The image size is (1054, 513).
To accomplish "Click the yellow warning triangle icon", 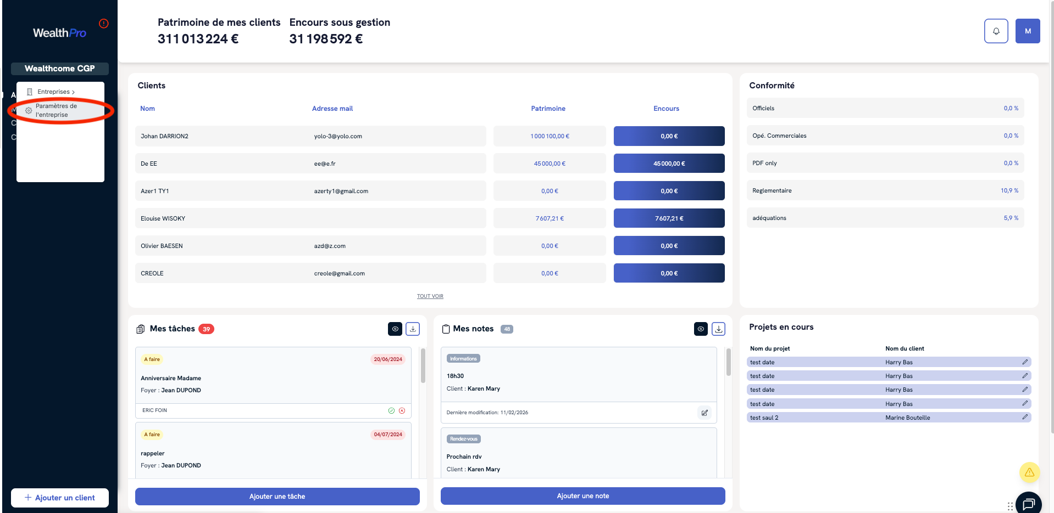I will click(x=1029, y=472).
